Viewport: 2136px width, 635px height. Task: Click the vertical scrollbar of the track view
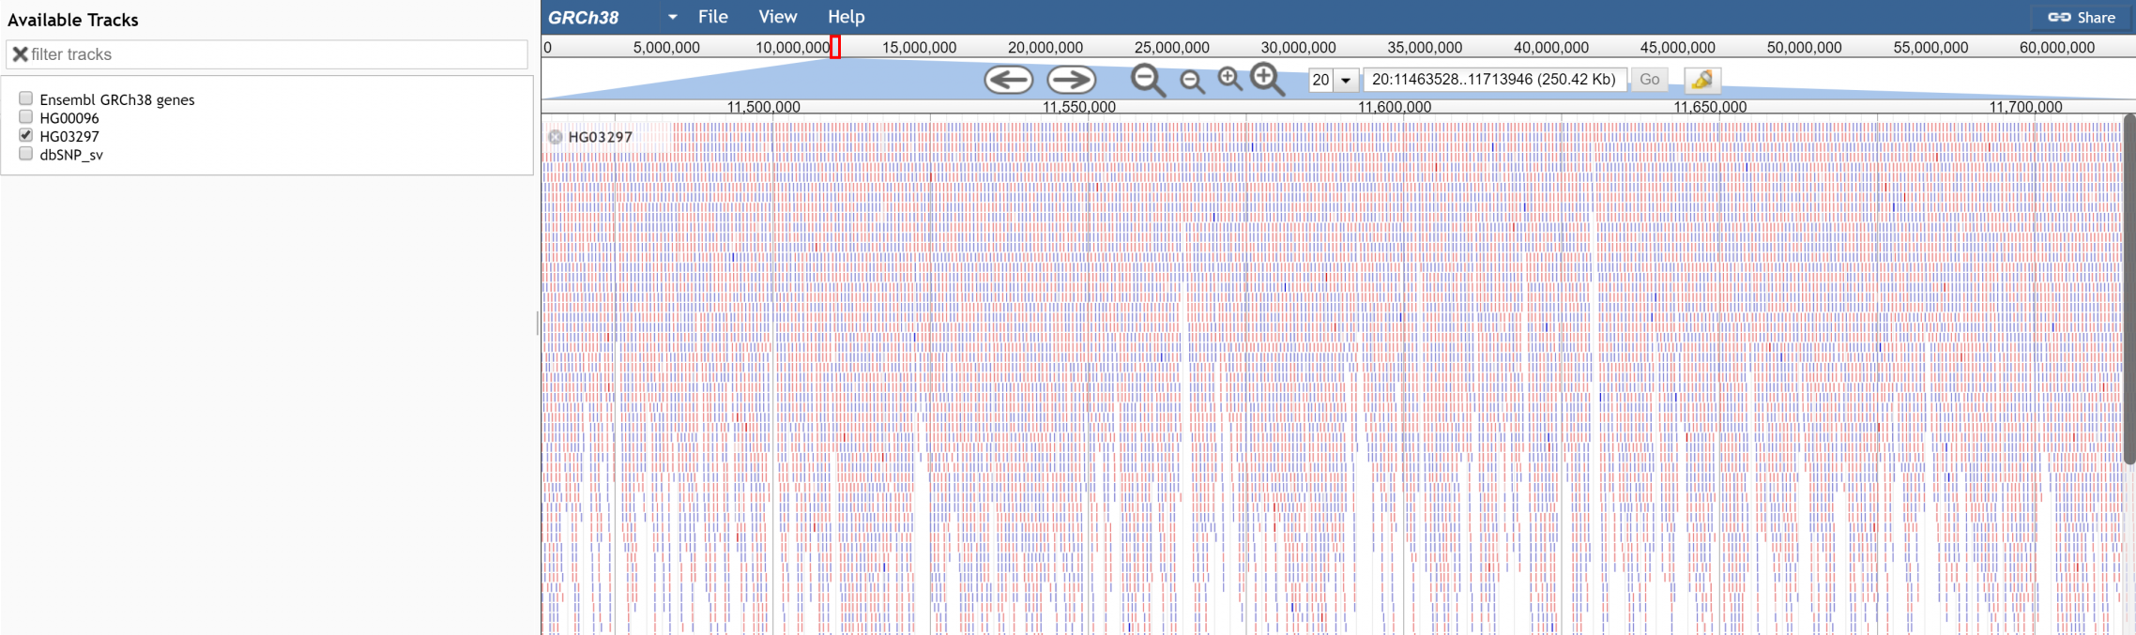[x=2128, y=289]
